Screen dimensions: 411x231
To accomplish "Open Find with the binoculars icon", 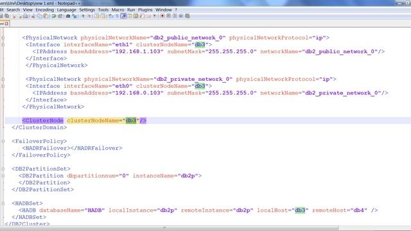I will [68, 16].
